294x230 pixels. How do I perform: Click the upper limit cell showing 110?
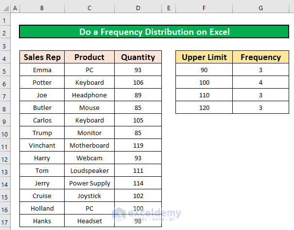click(204, 95)
